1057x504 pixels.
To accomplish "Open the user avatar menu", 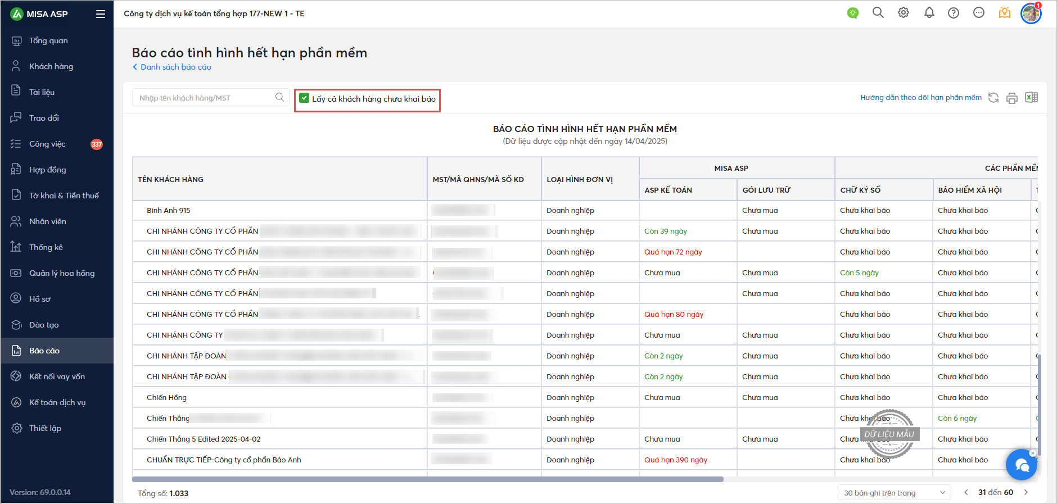I will point(1031,13).
